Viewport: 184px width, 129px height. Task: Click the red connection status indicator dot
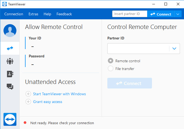pos(25,123)
